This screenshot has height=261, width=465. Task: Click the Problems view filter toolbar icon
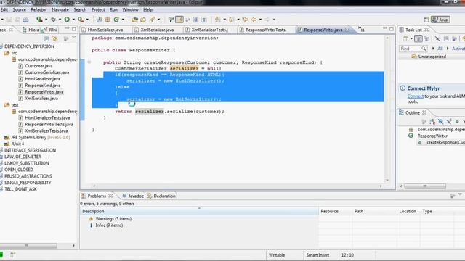[x=453, y=196]
